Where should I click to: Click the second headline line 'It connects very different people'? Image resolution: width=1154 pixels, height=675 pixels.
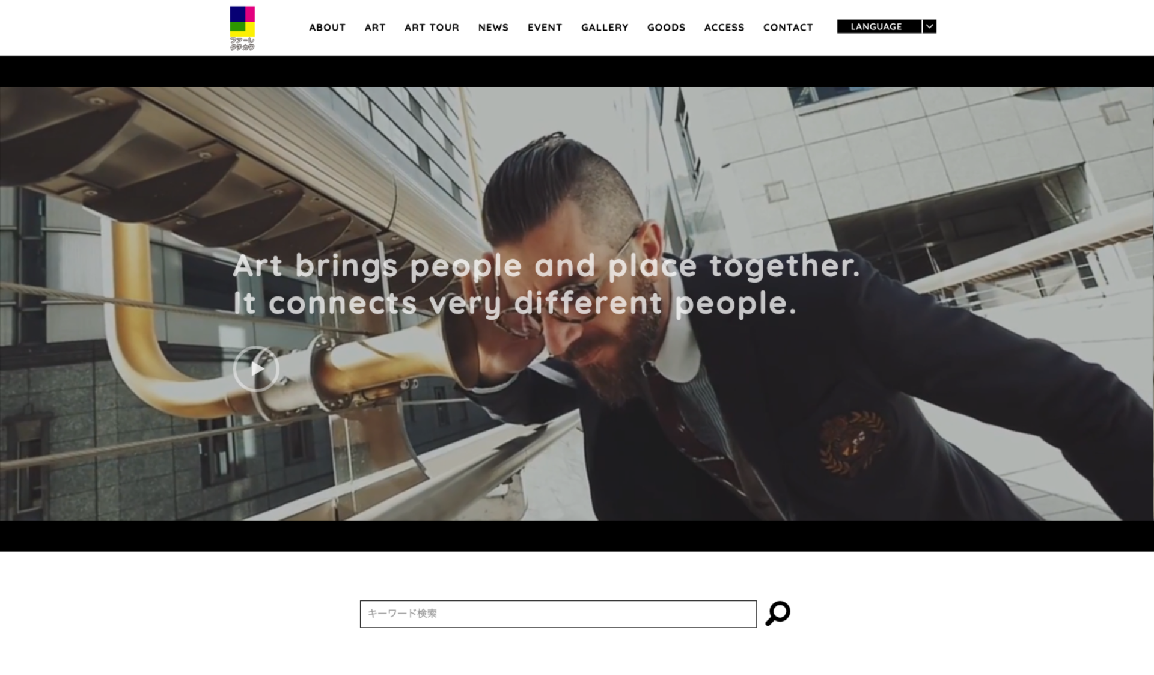coord(514,303)
